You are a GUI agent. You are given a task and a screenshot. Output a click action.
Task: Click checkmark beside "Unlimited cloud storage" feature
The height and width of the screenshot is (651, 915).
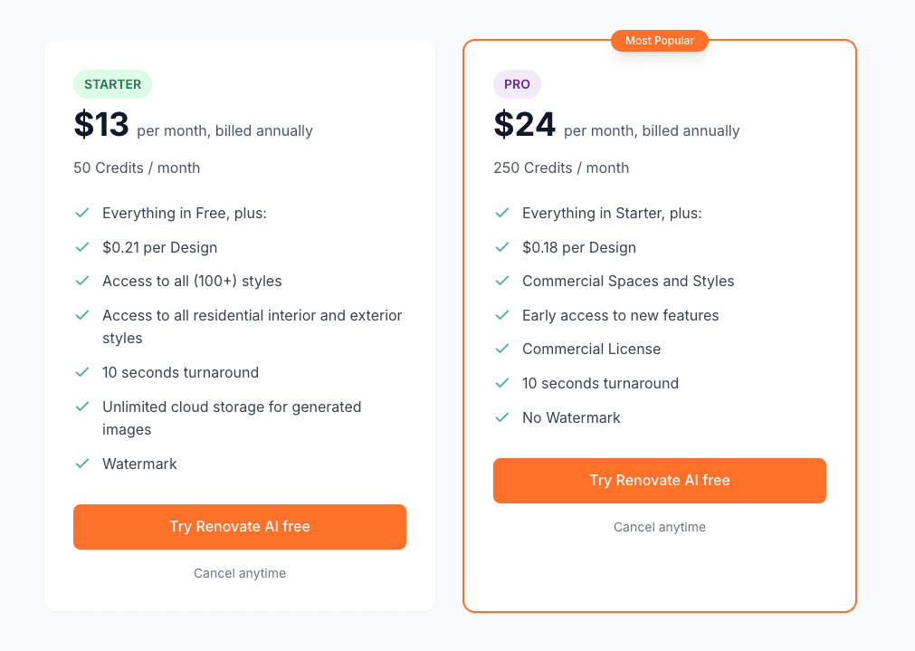[82, 407]
